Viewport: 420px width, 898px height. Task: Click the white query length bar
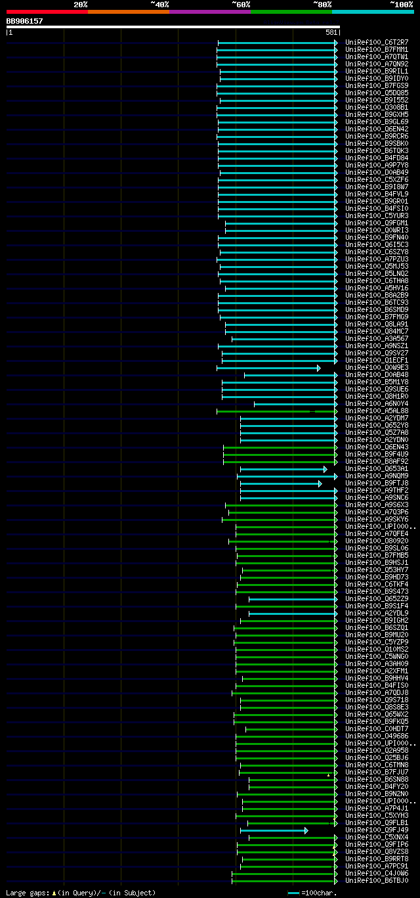point(173,27)
